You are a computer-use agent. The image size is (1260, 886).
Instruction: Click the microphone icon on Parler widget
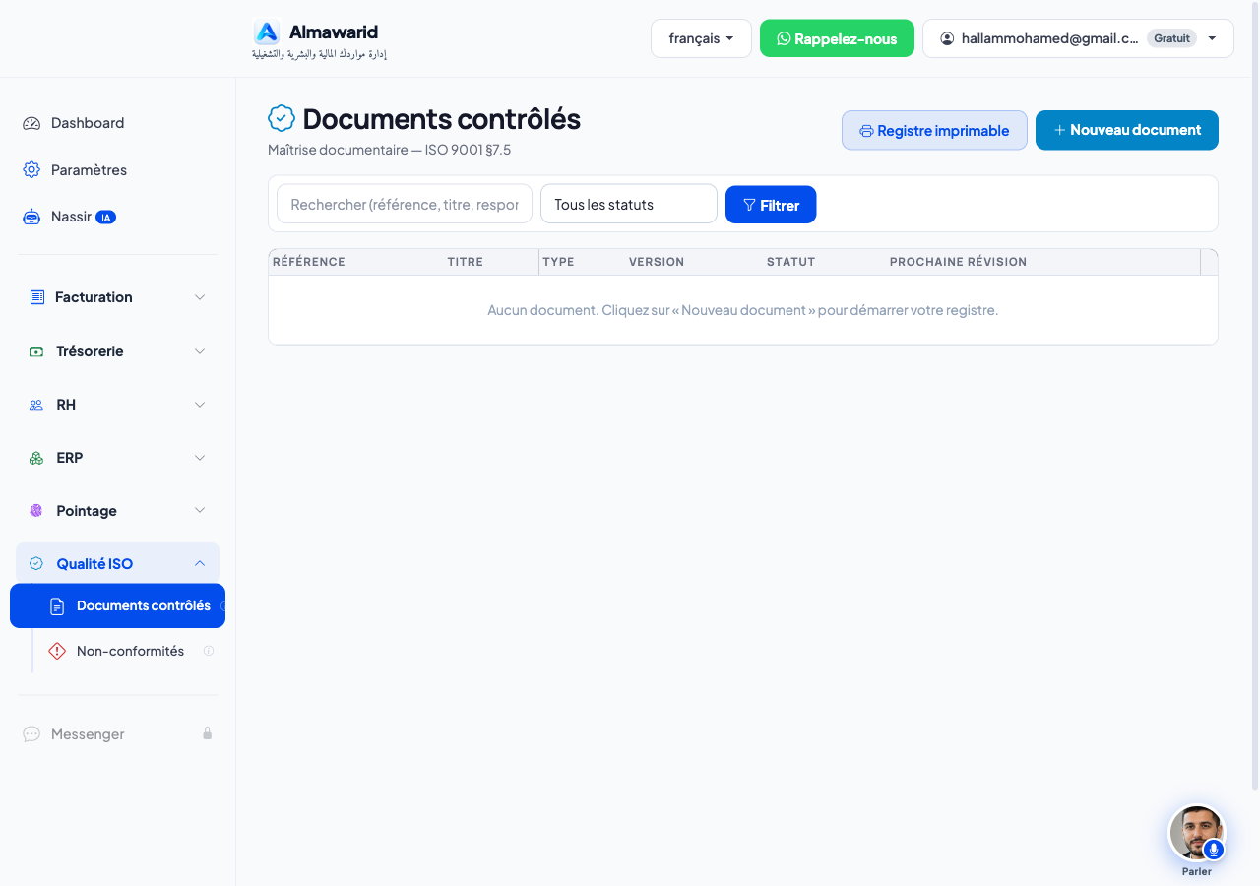(1214, 849)
